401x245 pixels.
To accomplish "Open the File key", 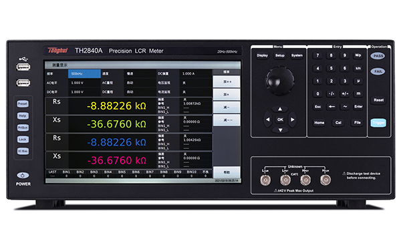I will click(x=358, y=123).
